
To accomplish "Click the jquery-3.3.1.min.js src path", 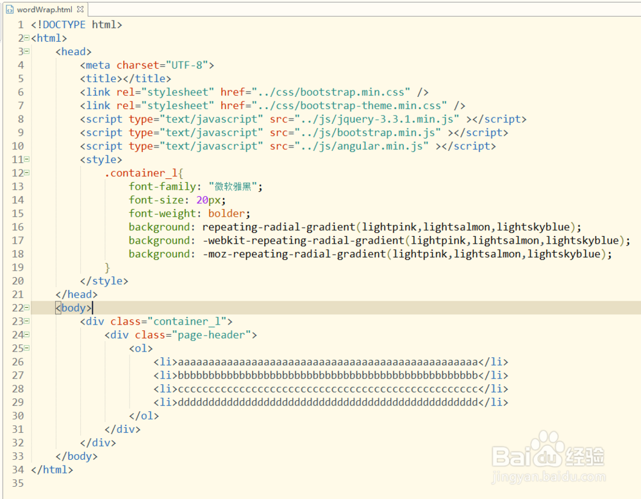I will coord(379,119).
